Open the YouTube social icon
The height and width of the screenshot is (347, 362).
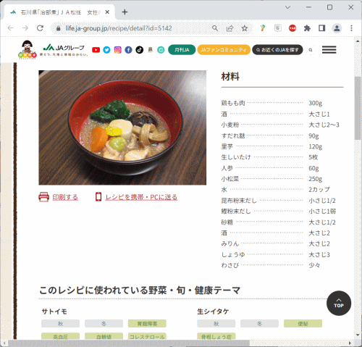point(96,50)
